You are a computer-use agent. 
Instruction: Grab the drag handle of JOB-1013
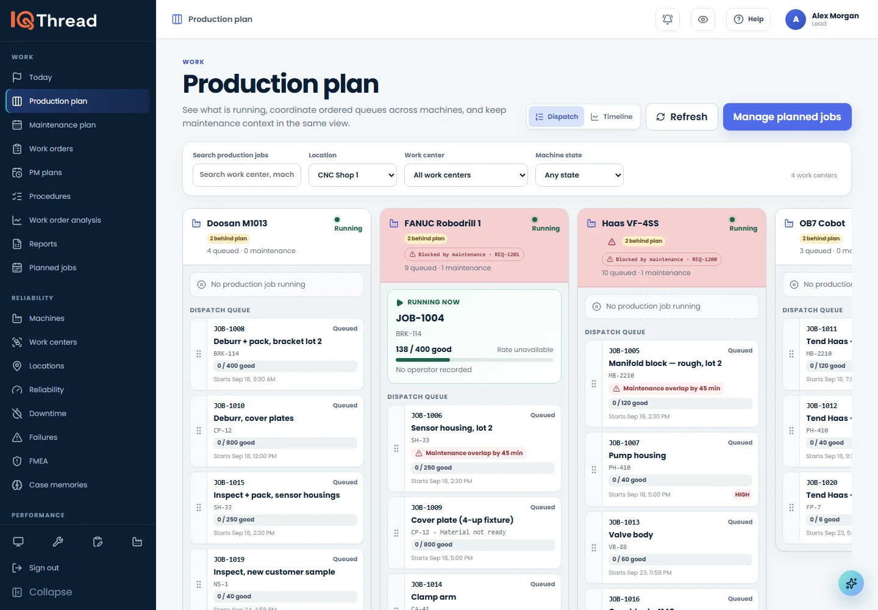pyautogui.click(x=594, y=548)
